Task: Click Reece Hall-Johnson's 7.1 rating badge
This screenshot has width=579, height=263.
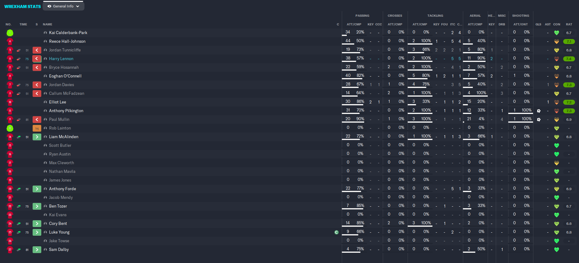Action: pos(569,41)
